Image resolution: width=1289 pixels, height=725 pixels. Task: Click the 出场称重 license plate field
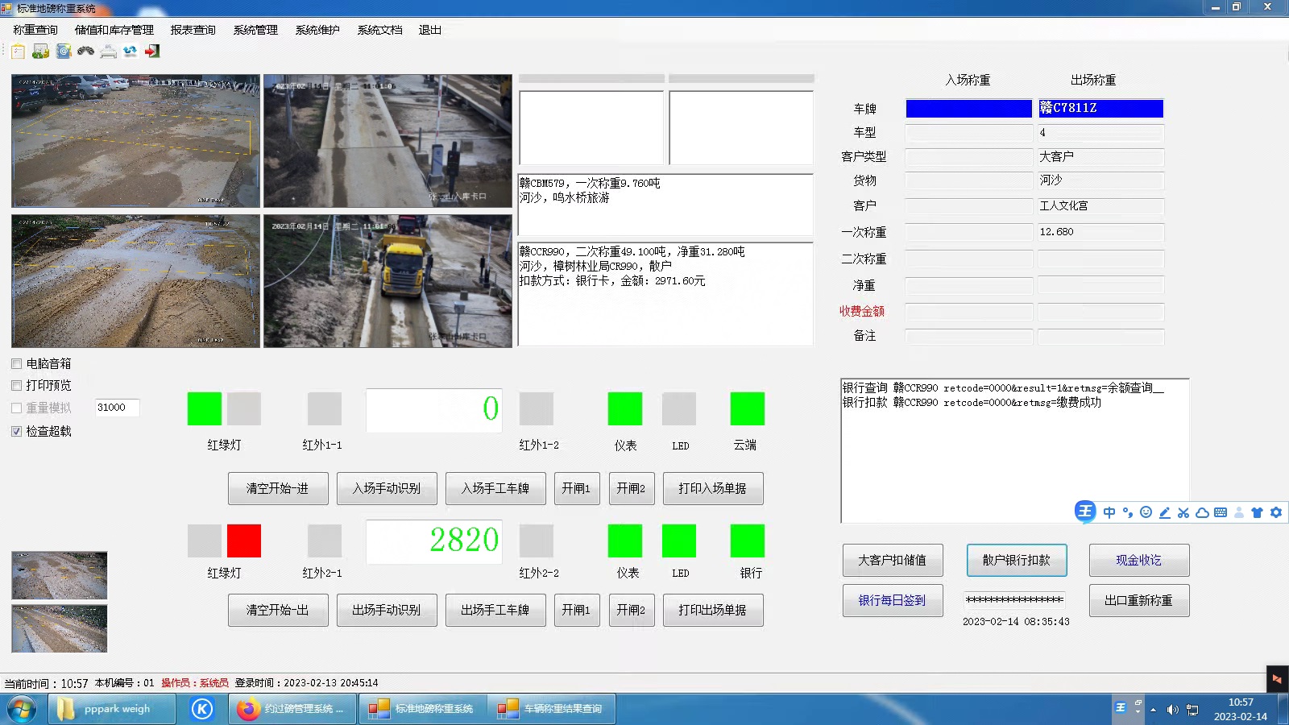(x=1100, y=108)
